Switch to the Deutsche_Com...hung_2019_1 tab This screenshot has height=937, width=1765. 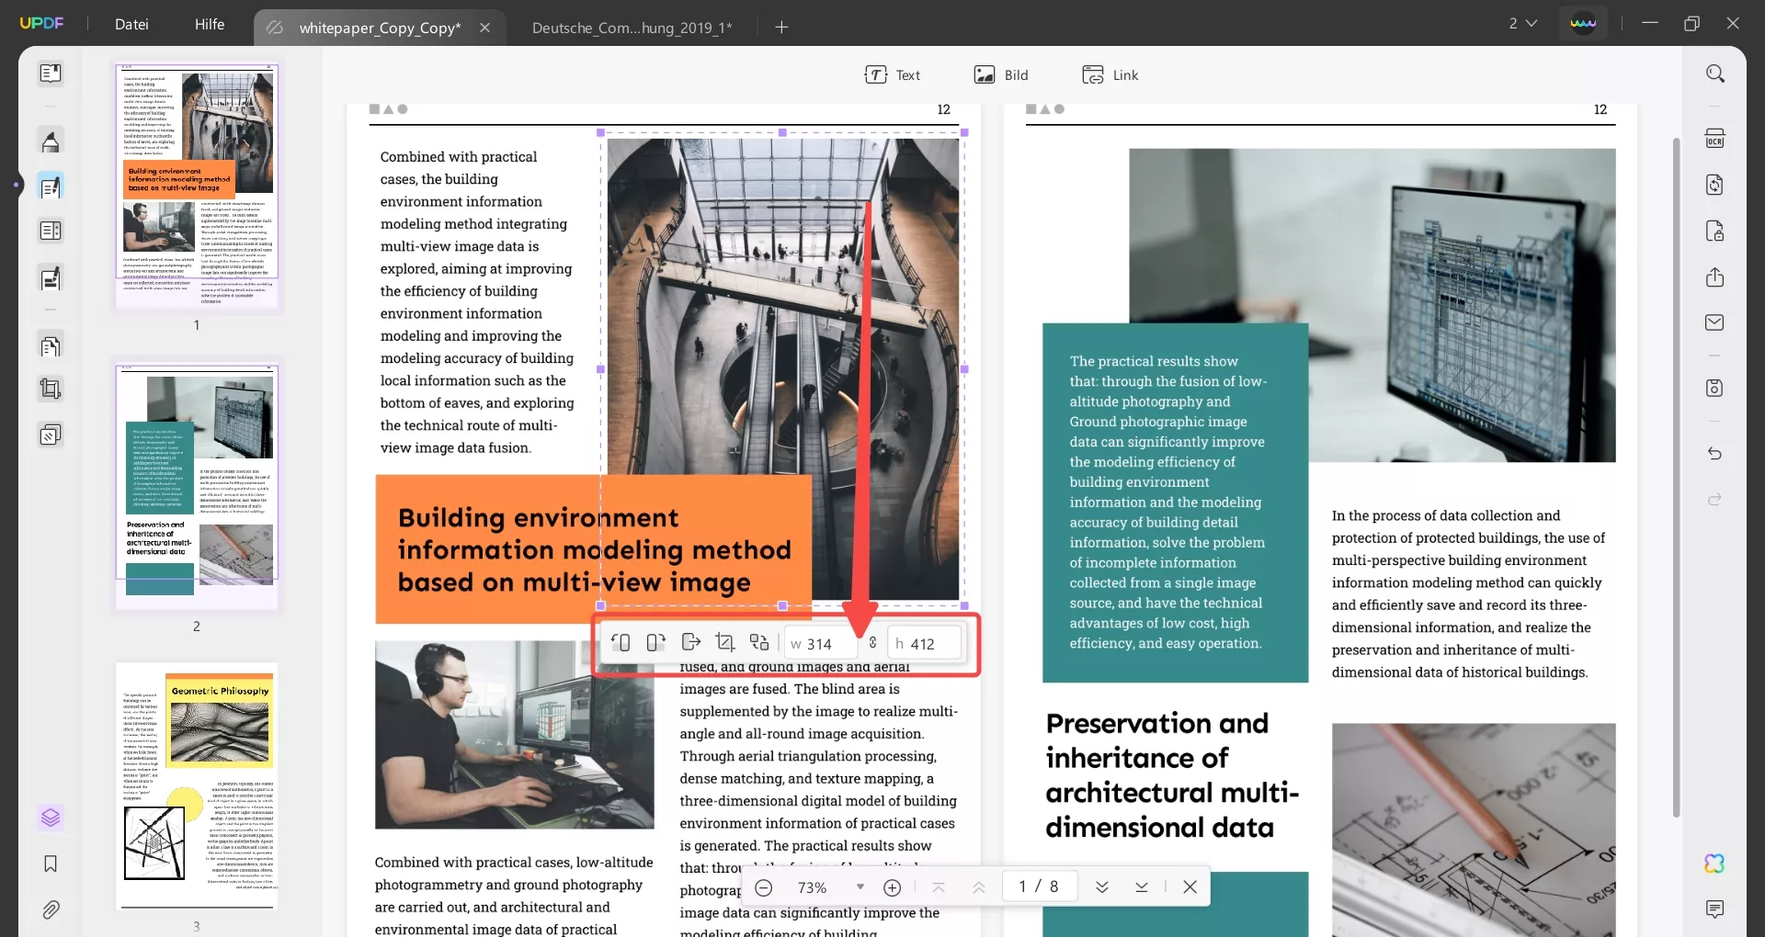(x=632, y=28)
